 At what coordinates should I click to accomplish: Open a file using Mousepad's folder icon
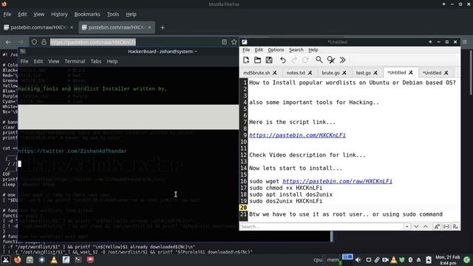[257, 60]
